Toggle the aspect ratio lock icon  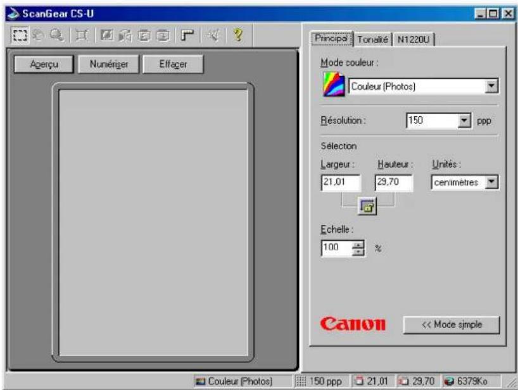click(367, 206)
